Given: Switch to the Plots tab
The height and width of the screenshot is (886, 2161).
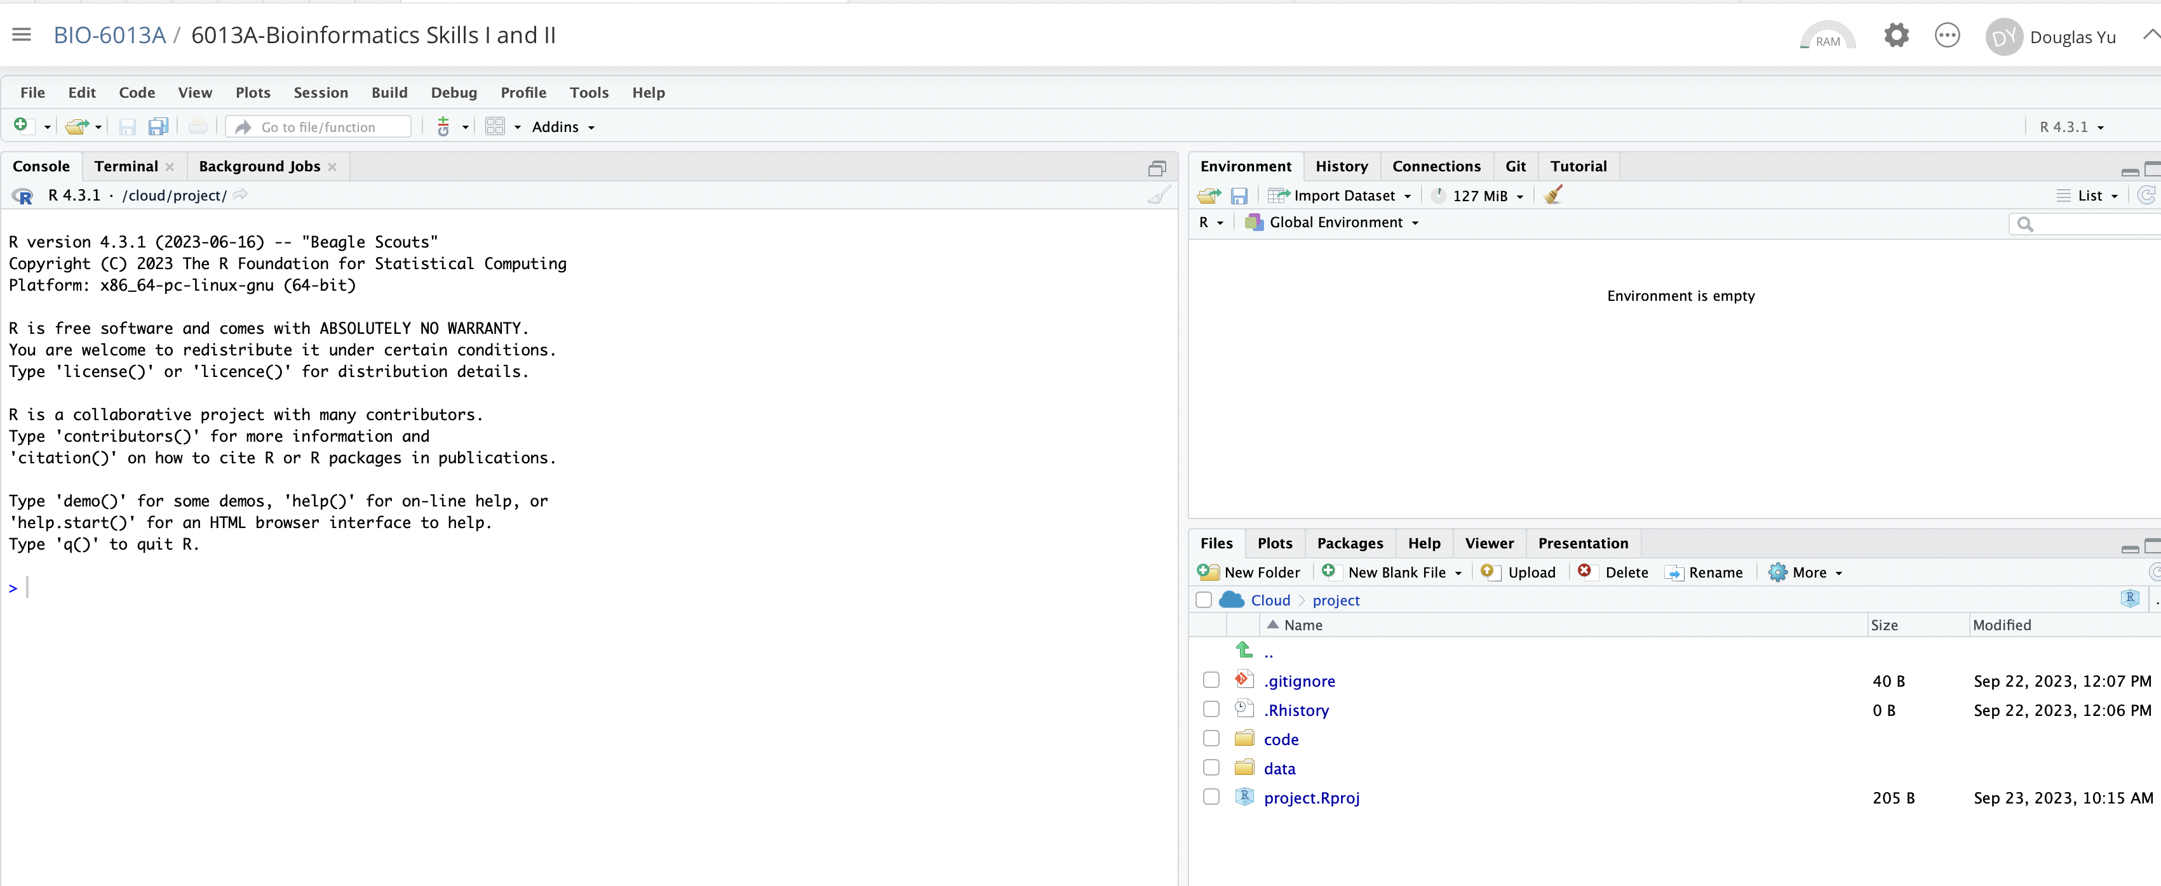Looking at the screenshot, I should click(x=1274, y=543).
